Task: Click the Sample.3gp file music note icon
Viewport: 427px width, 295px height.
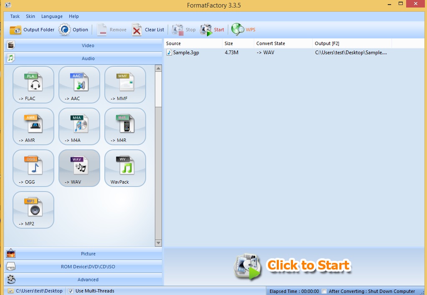Action: click(x=169, y=52)
